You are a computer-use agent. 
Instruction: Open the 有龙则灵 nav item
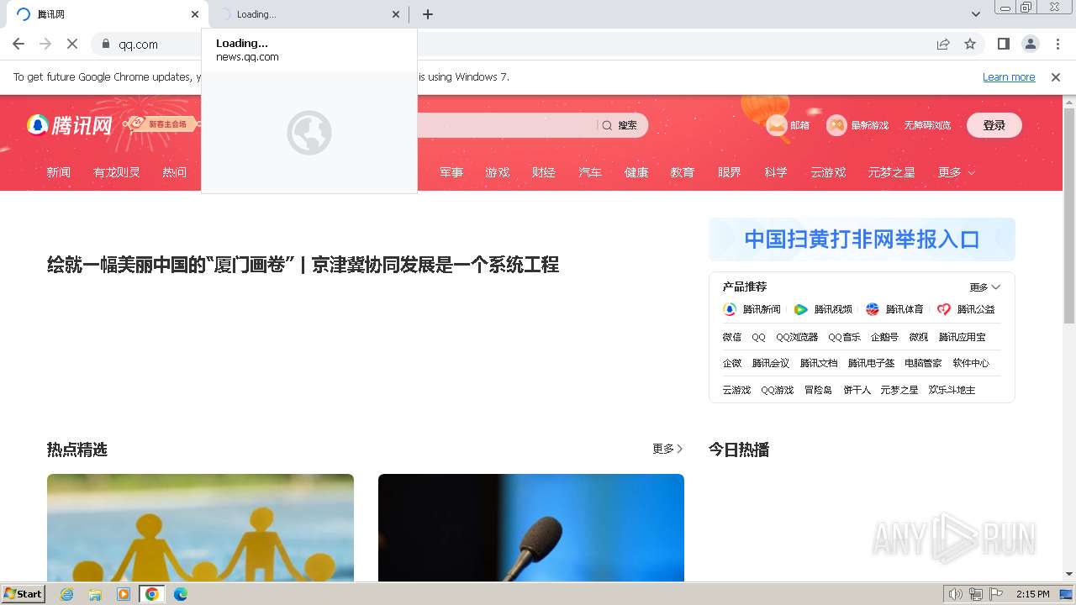coord(117,172)
